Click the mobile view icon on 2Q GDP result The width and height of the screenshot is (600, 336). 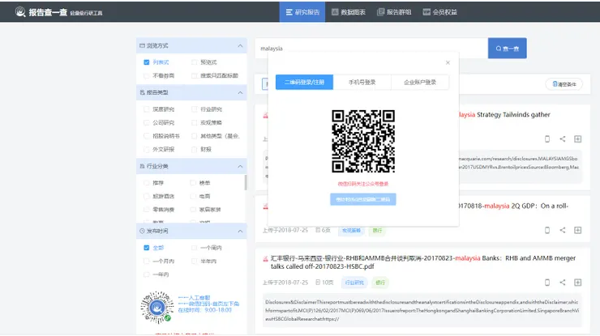547,230
